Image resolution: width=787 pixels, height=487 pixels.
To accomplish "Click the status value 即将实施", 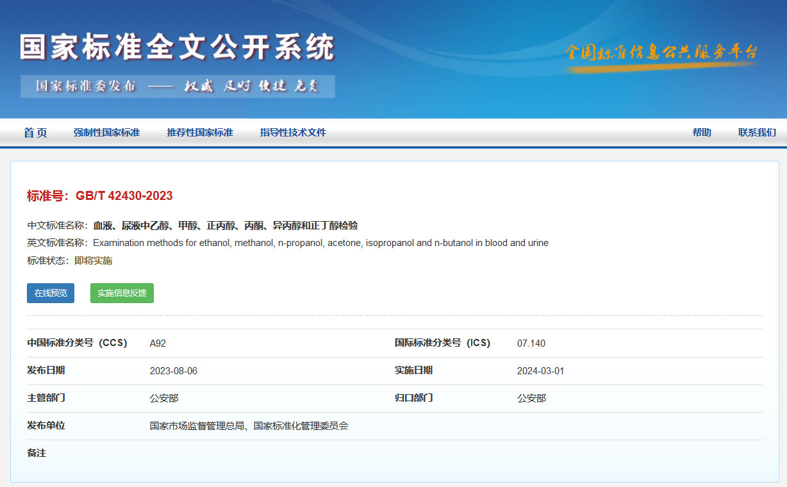I will (93, 261).
